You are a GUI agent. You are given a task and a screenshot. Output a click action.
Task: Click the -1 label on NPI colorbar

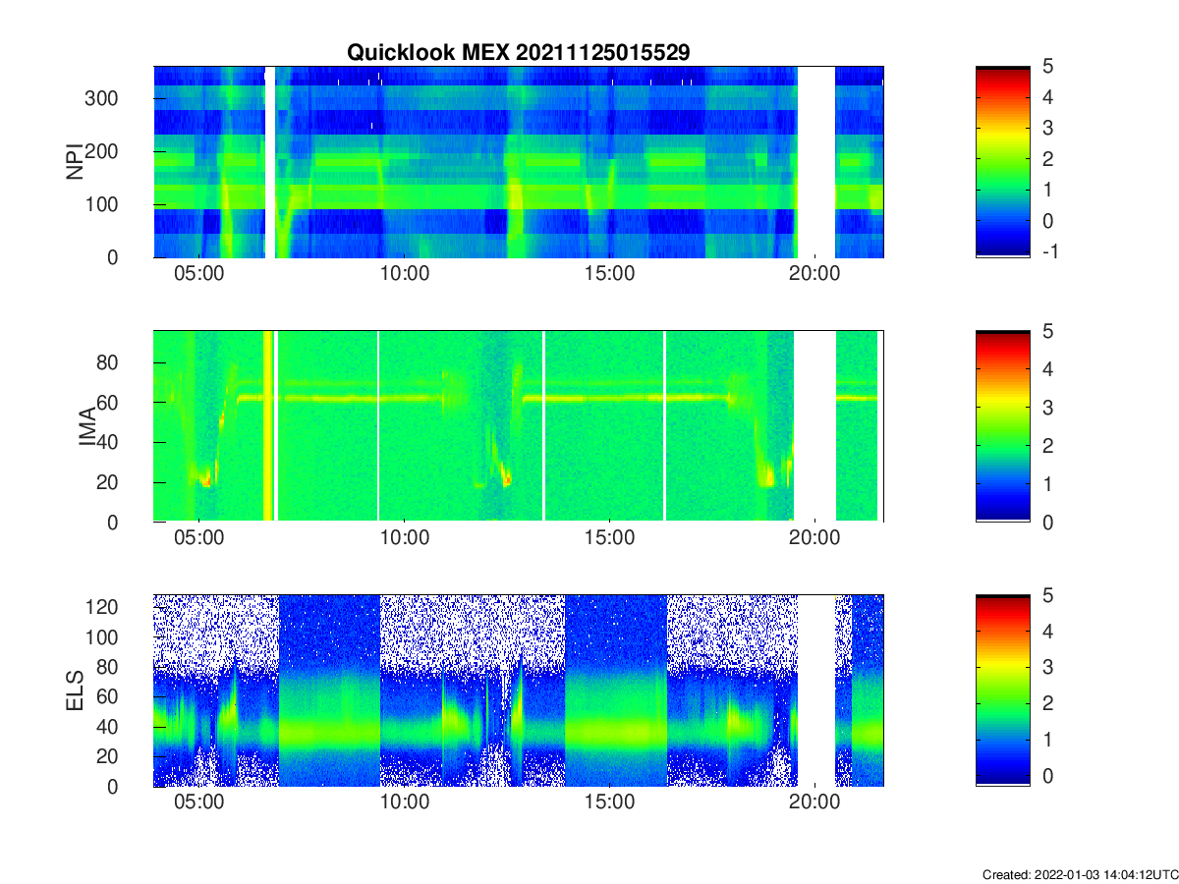[x=1050, y=251]
